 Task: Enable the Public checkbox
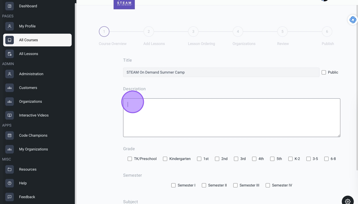pyautogui.click(x=324, y=72)
